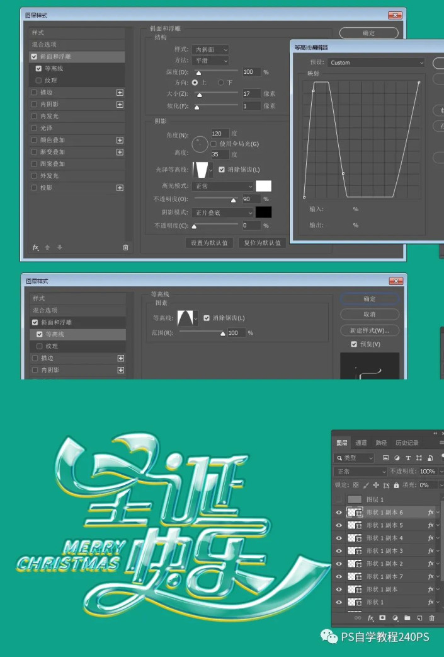Click fx icon in top Layer Style dialog footer
The width and height of the screenshot is (444, 657).
(36, 247)
